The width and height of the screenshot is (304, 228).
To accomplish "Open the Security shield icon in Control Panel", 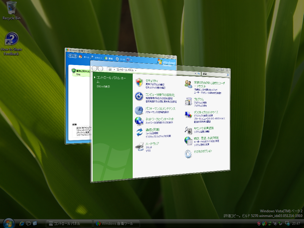I will coord(139,82).
